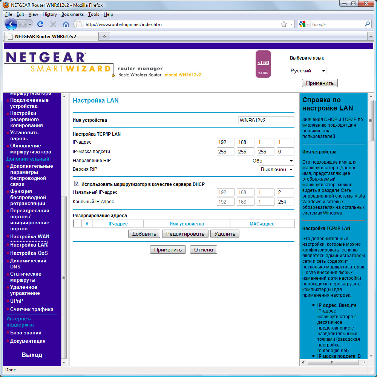
Task: Click the search magnifier icon
Action: coord(367,24)
